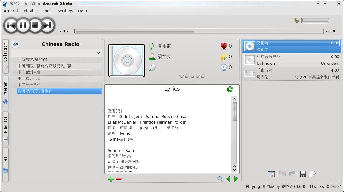Rate the track one star

182,76
